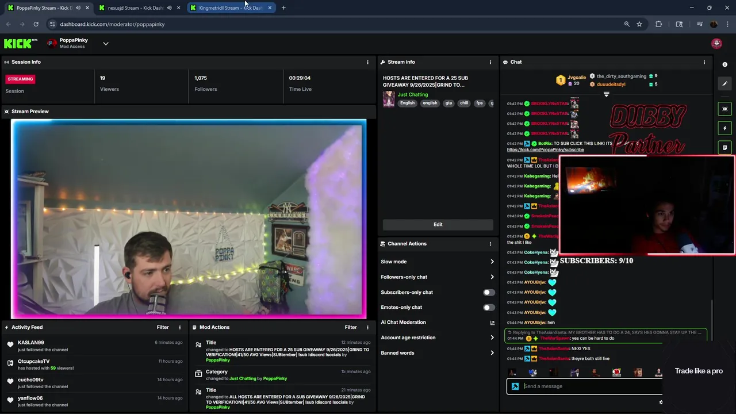Open Mod Actions three-dot menu
The height and width of the screenshot is (414, 736).
367,327
